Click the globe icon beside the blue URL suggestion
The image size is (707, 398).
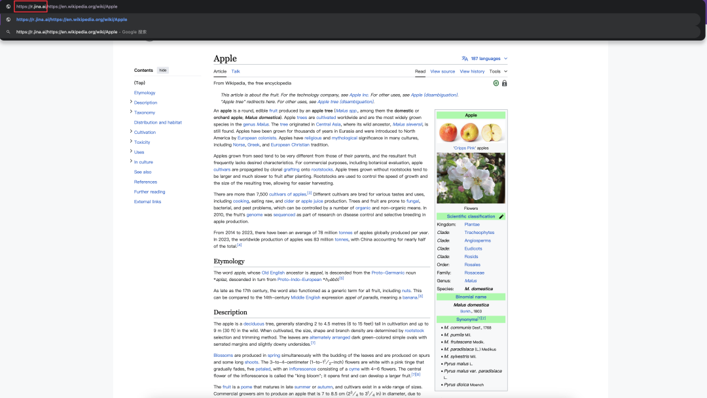point(9,20)
